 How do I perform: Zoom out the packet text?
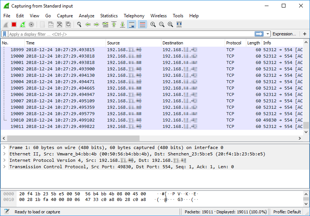coord(162,25)
